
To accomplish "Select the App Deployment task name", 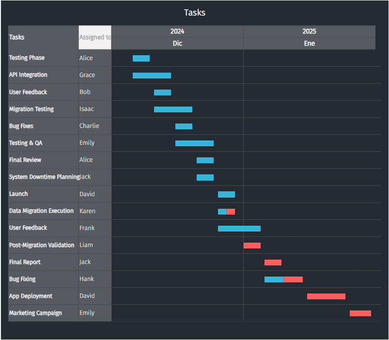I will pyautogui.click(x=31, y=296).
